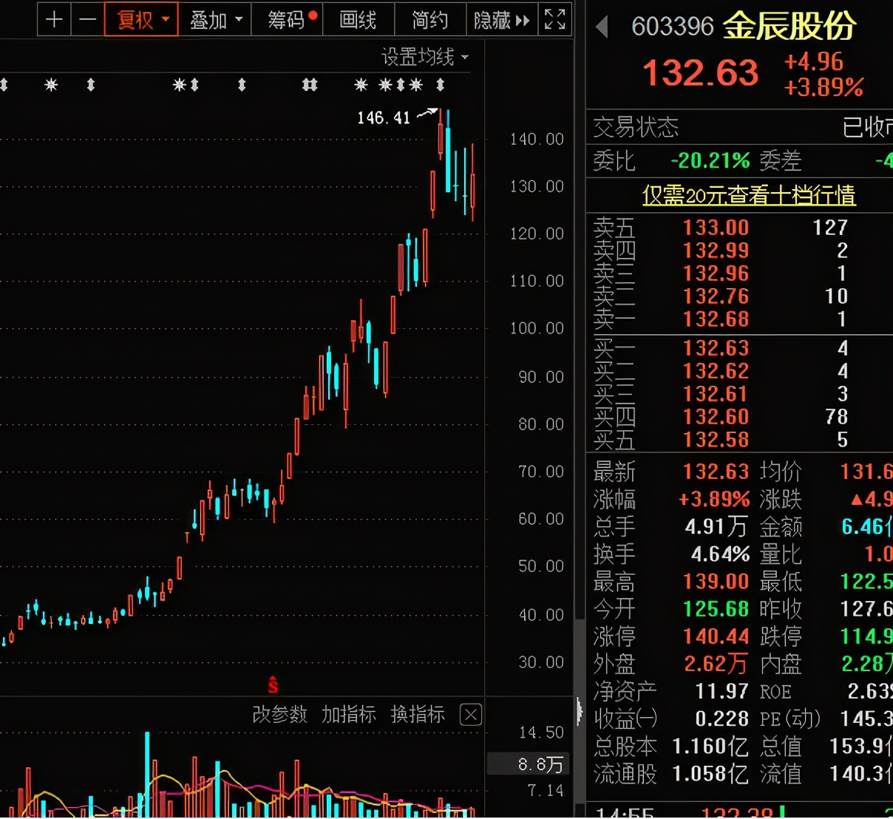Viewport: 893px width, 819px height.
Task: Close the volume indicator panel
Action: [471, 714]
